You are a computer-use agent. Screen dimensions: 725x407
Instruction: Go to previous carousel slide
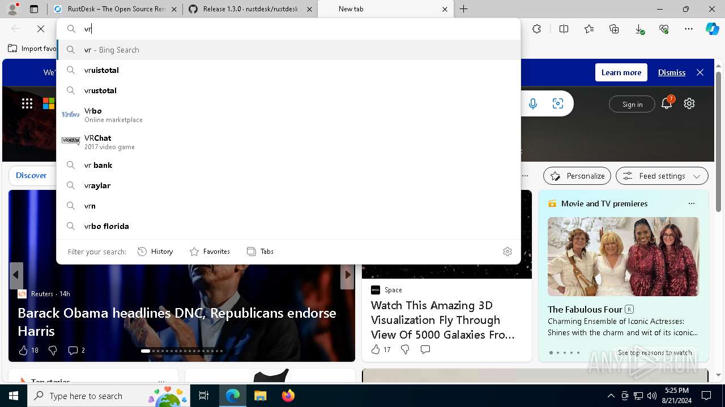[x=16, y=275]
